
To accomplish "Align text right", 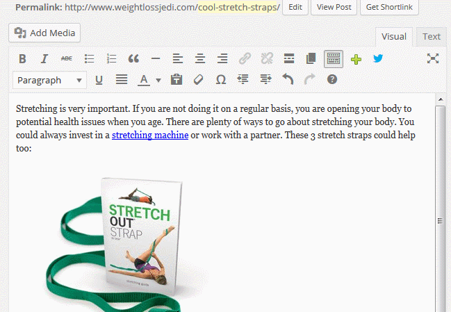I will point(222,59).
